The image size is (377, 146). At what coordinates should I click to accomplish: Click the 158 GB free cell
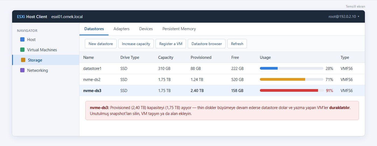click(237, 91)
